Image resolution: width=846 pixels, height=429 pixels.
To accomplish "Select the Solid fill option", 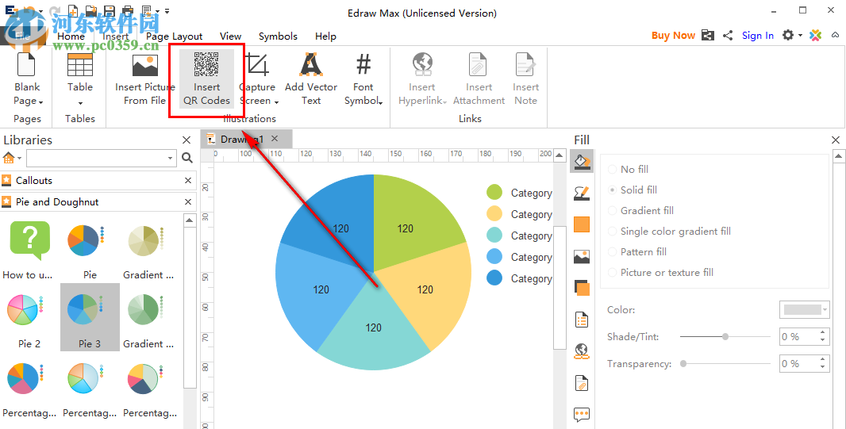I will 633,190.
